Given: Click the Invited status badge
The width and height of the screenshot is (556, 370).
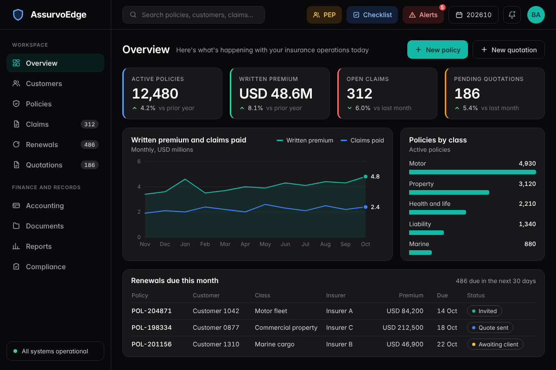Looking at the screenshot, I should click(484, 311).
